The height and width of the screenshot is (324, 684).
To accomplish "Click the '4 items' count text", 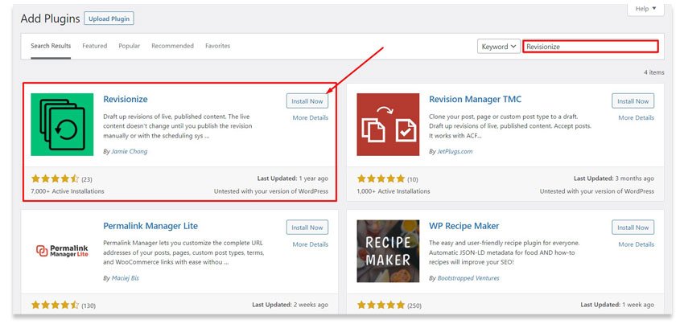I will [x=654, y=72].
